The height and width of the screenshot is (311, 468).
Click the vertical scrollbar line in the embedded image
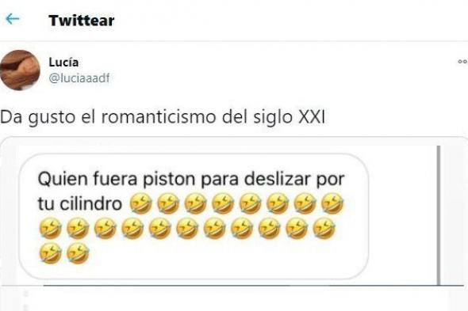tap(439, 215)
